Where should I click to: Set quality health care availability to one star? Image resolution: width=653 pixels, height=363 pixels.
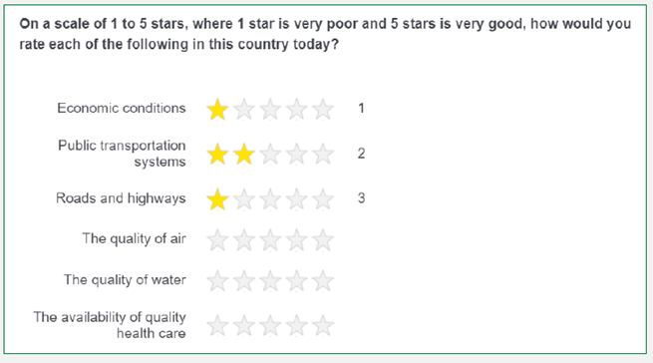pos(217,325)
